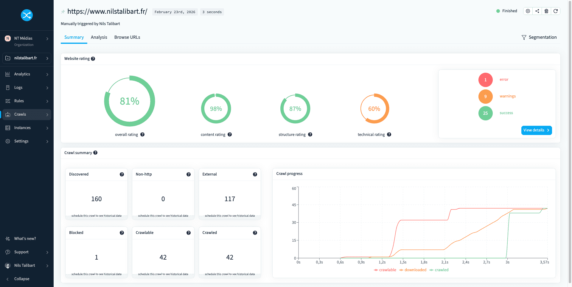Click help icon next to structure rating
The width and height of the screenshot is (572, 287).
point(310,134)
